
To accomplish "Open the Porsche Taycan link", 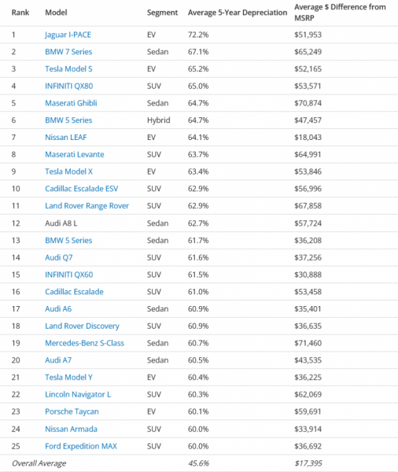I will 72,411.
